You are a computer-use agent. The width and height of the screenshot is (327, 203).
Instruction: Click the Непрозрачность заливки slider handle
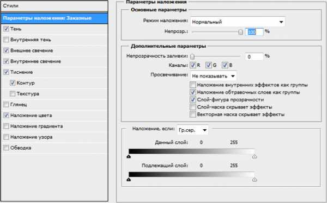[192, 56]
